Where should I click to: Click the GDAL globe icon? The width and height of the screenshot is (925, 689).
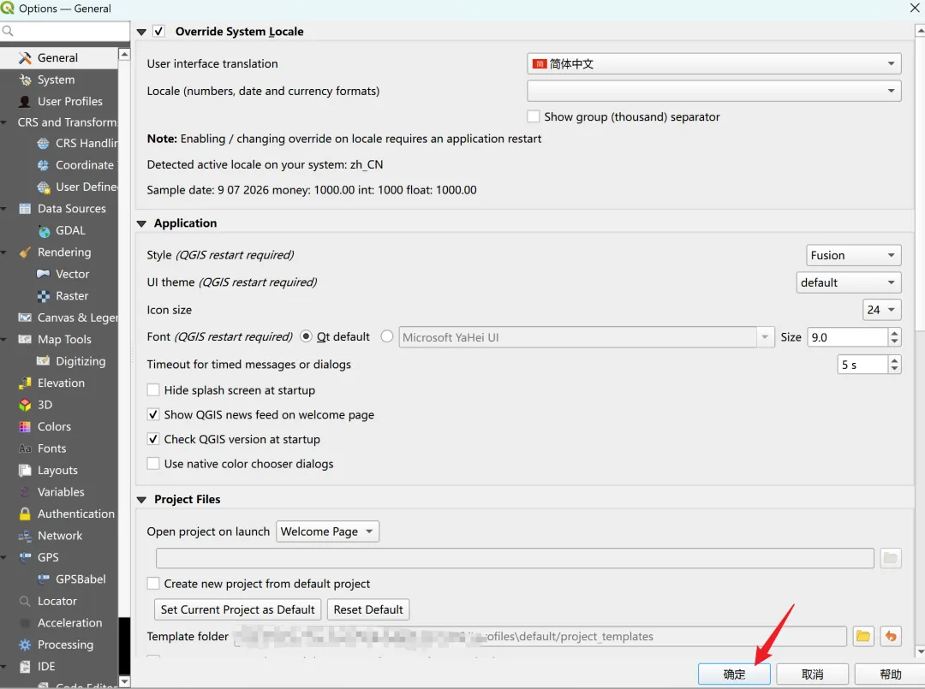coord(43,231)
